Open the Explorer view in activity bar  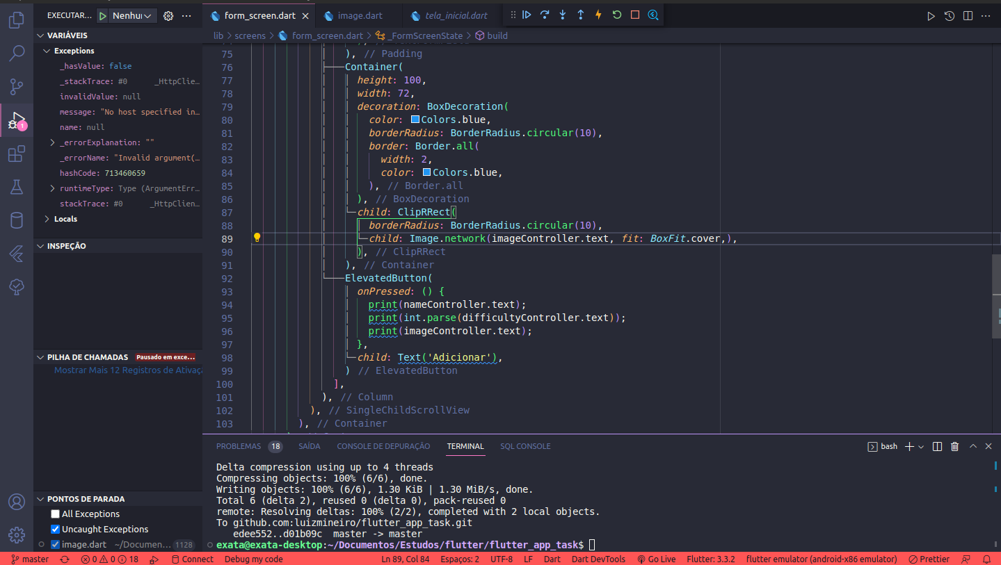pyautogui.click(x=16, y=19)
